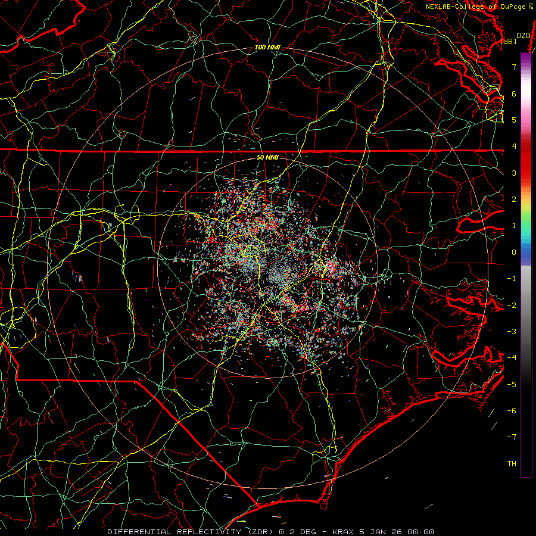This screenshot has height=536, width=536.
Task: Click the DZDR legend heading
Action: pyautogui.click(x=523, y=36)
